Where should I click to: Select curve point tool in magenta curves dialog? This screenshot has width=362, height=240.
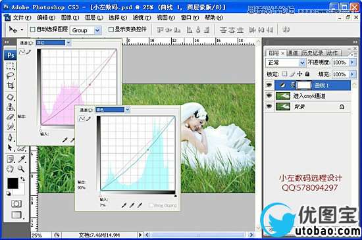[x=22, y=52]
